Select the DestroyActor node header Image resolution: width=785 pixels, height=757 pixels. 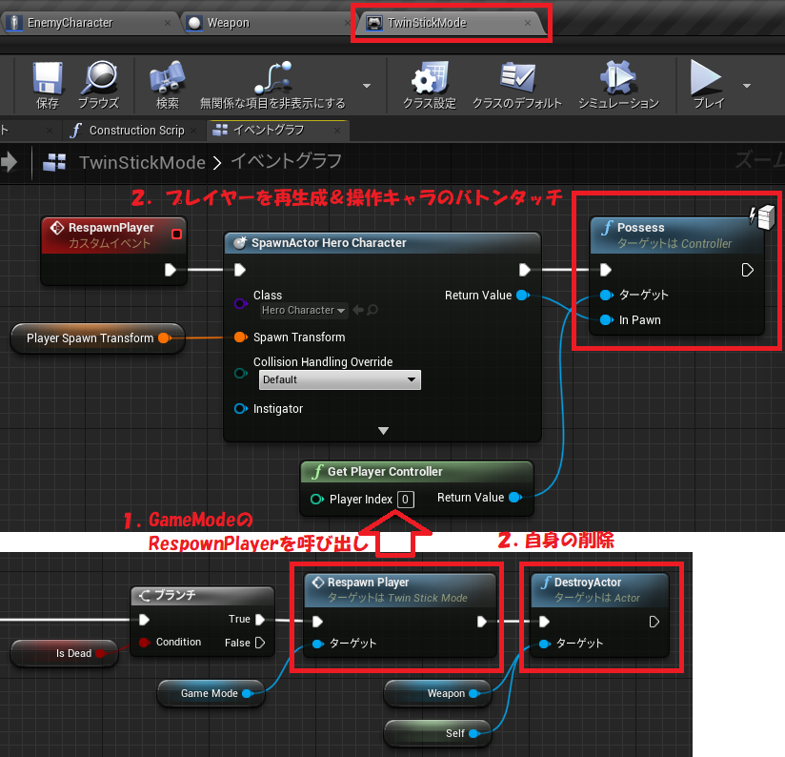(599, 589)
